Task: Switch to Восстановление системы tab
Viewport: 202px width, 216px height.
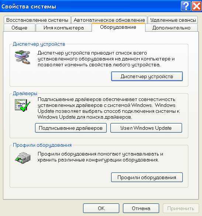Action: (x=37, y=20)
